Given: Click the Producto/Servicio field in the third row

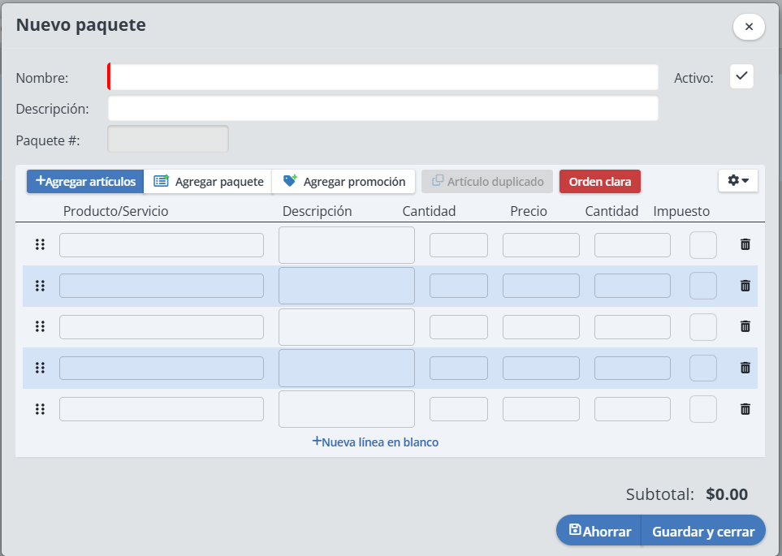Looking at the screenshot, I should pyautogui.click(x=162, y=327).
